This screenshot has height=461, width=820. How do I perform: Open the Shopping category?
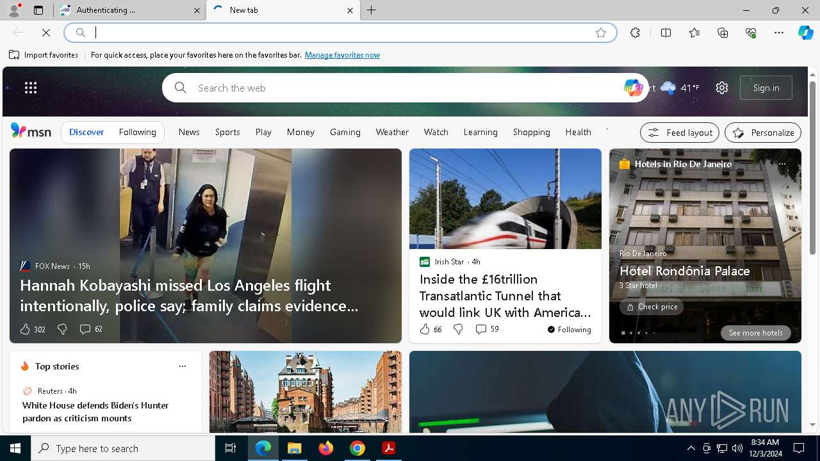coord(531,132)
